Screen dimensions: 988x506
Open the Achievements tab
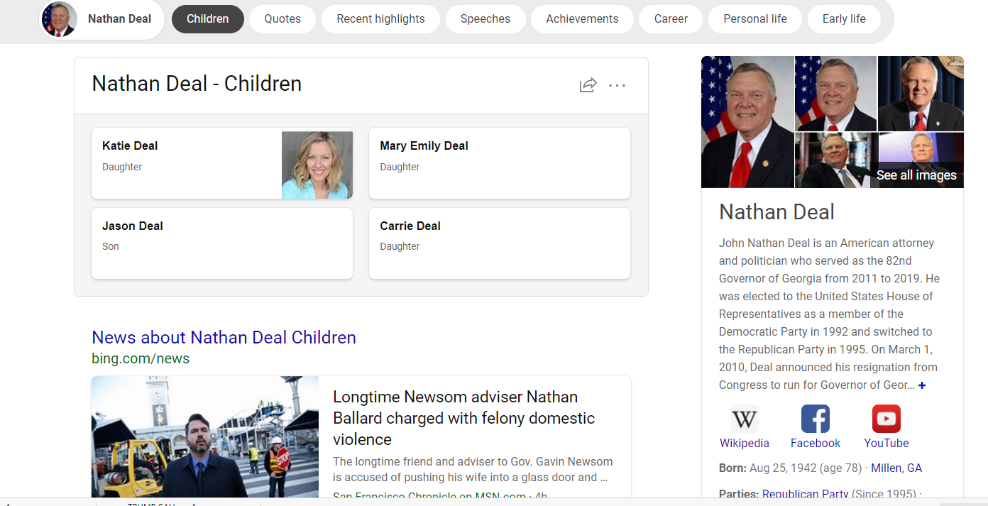pos(582,19)
